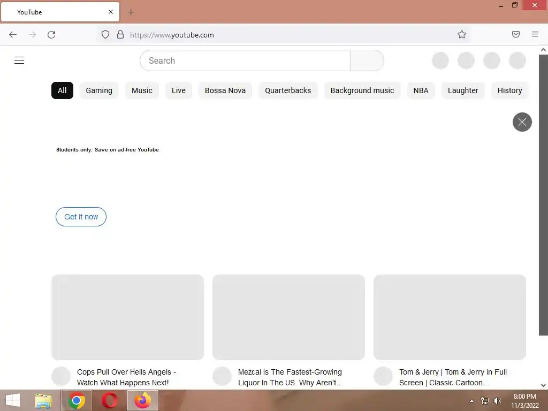Bookmark this page with the star icon
Viewport: 548px width, 411px height.
(x=462, y=34)
